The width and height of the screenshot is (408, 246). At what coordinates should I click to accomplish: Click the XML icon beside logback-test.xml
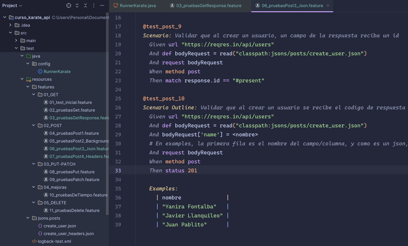(x=34, y=241)
